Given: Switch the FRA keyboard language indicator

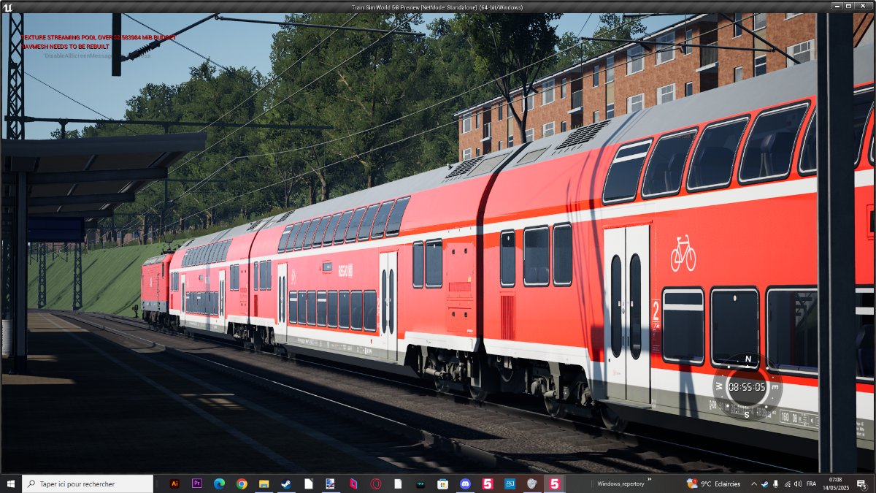Looking at the screenshot, I should click(811, 484).
